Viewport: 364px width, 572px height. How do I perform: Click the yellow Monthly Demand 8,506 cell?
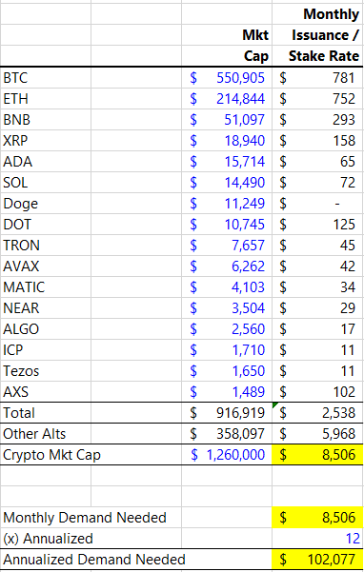[x=317, y=518]
